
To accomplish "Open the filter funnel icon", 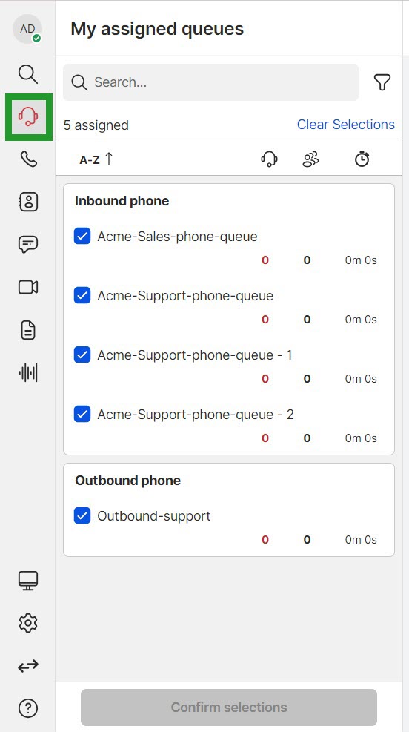I will (382, 82).
